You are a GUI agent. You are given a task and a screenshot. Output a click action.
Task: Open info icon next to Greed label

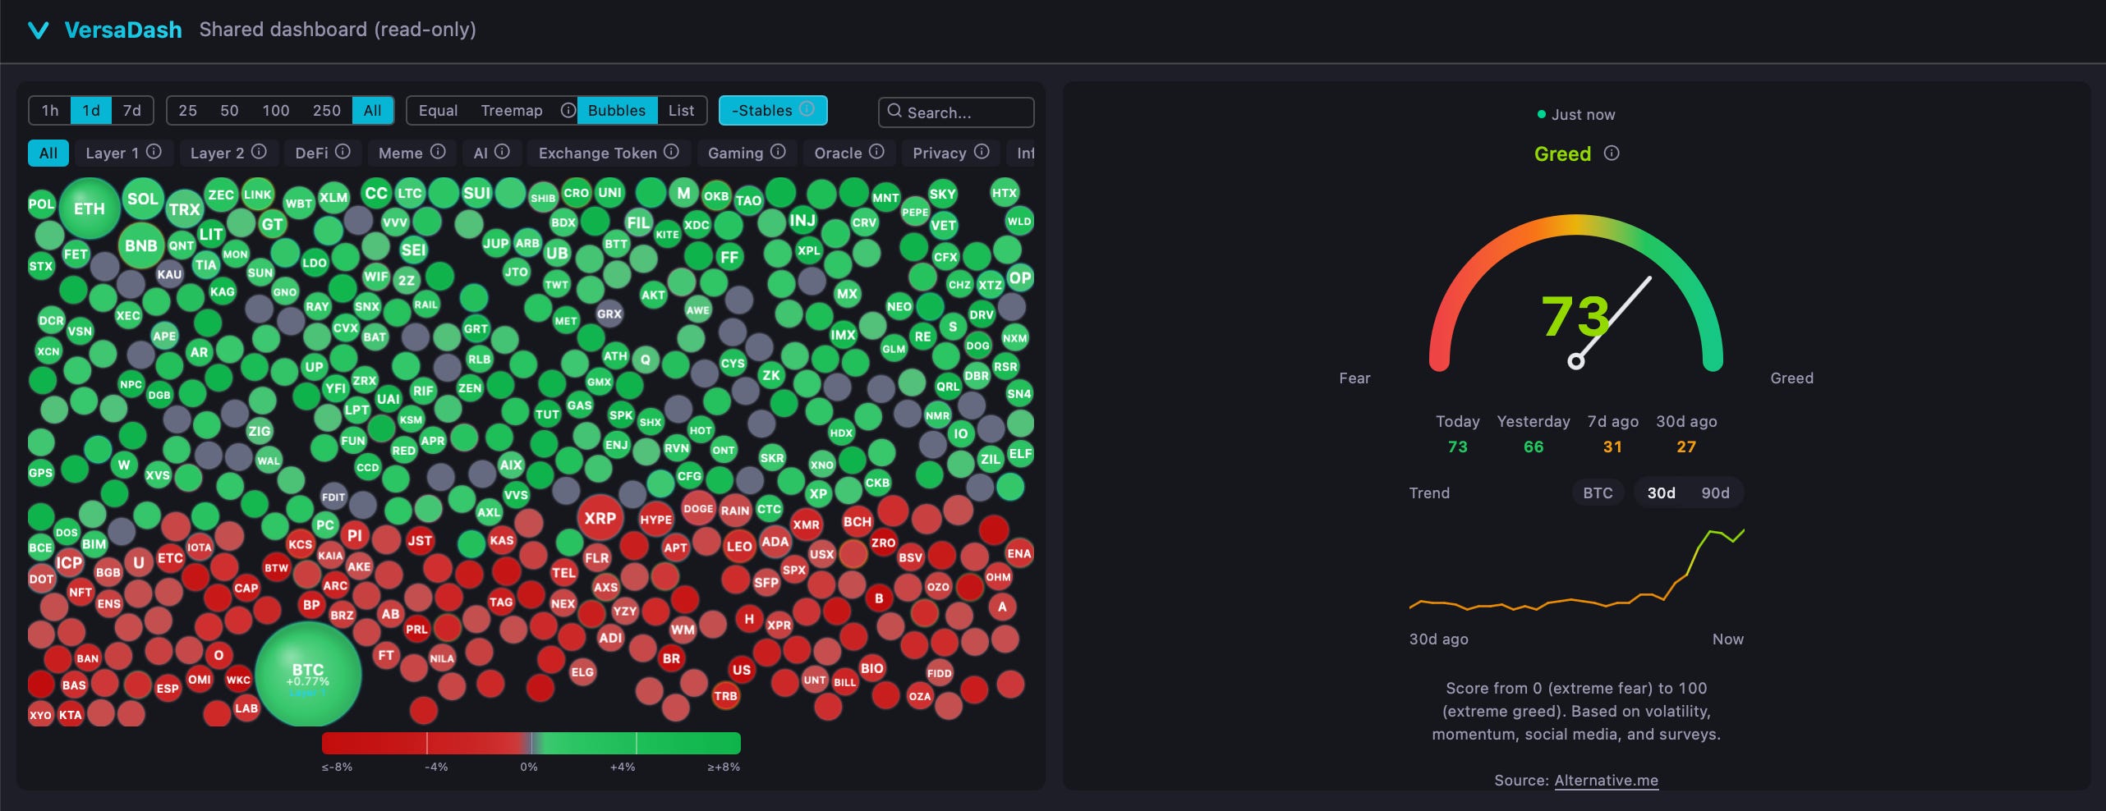click(1612, 153)
